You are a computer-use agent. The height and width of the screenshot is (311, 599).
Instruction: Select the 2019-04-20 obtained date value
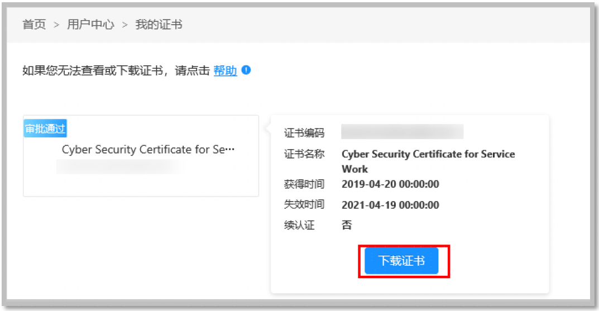point(390,184)
